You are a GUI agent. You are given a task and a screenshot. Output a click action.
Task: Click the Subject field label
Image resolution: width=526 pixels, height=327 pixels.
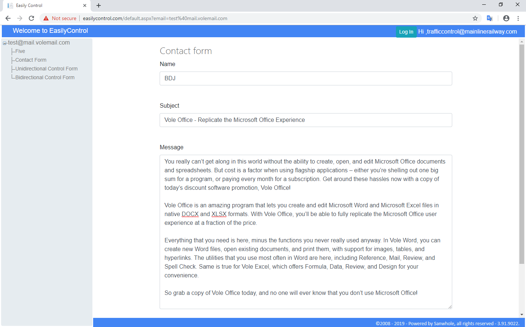[x=169, y=106]
